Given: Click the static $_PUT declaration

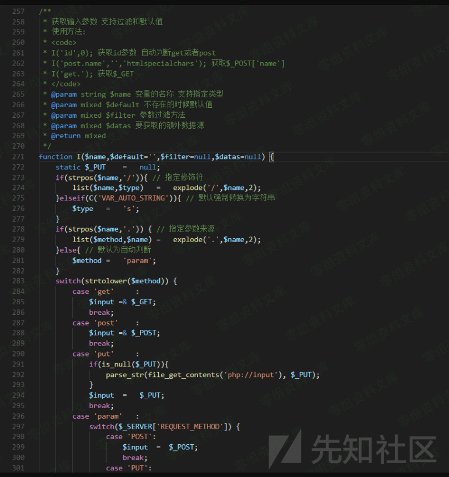Looking at the screenshot, I should [x=108, y=167].
